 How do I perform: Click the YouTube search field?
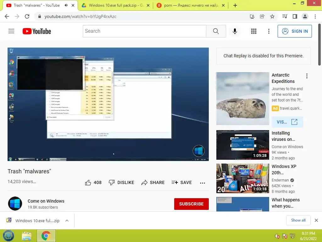point(144,31)
